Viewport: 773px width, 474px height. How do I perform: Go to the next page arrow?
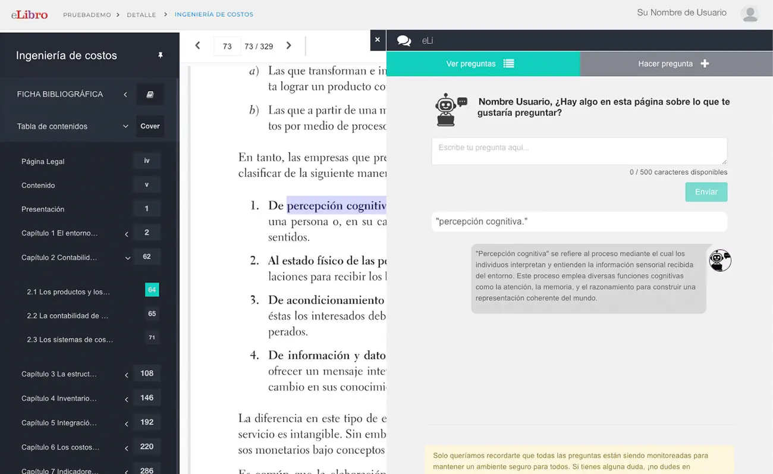coord(288,46)
